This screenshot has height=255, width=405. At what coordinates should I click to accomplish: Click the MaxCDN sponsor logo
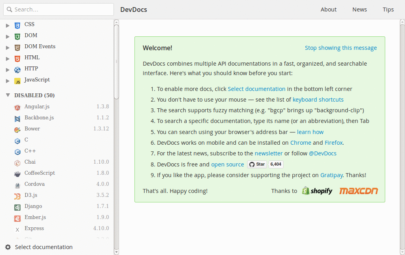[358, 191]
